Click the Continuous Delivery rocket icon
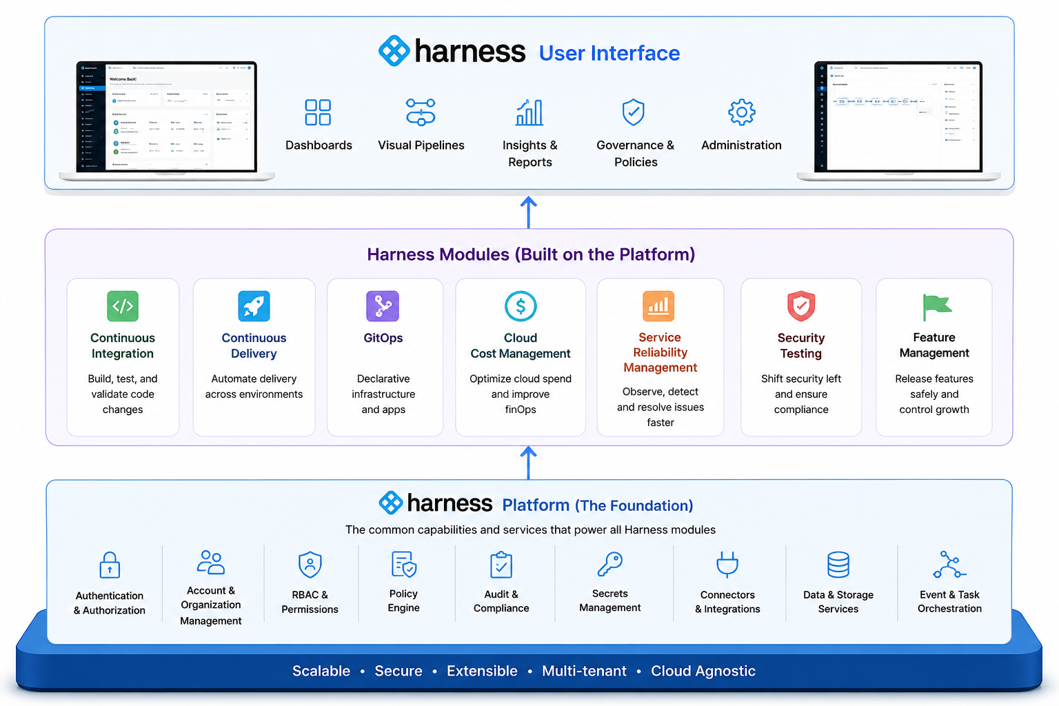This screenshot has width=1059, height=706. [x=254, y=306]
